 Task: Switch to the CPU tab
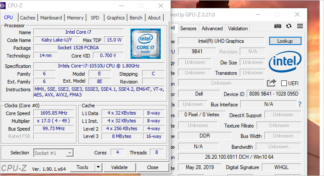click(x=9, y=17)
